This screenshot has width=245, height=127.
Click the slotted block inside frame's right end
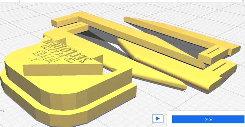(213, 54)
